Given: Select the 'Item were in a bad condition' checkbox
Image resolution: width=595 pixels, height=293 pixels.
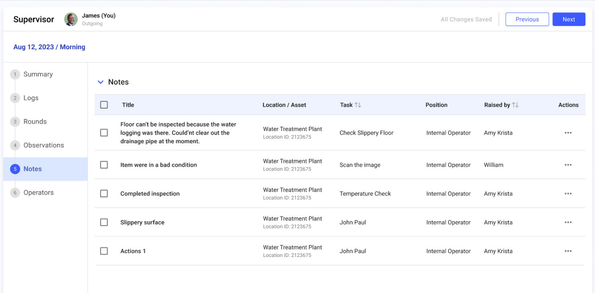Looking at the screenshot, I should click(x=104, y=165).
